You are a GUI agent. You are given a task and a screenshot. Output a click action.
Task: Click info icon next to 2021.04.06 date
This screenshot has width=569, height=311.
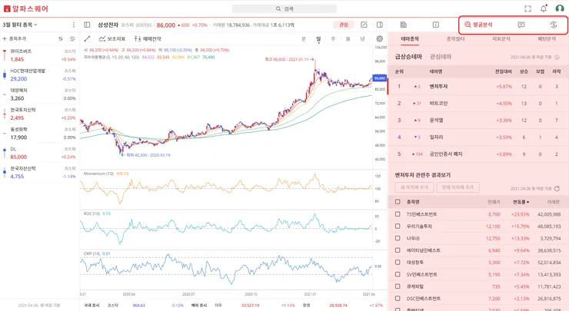coord(557,57)
